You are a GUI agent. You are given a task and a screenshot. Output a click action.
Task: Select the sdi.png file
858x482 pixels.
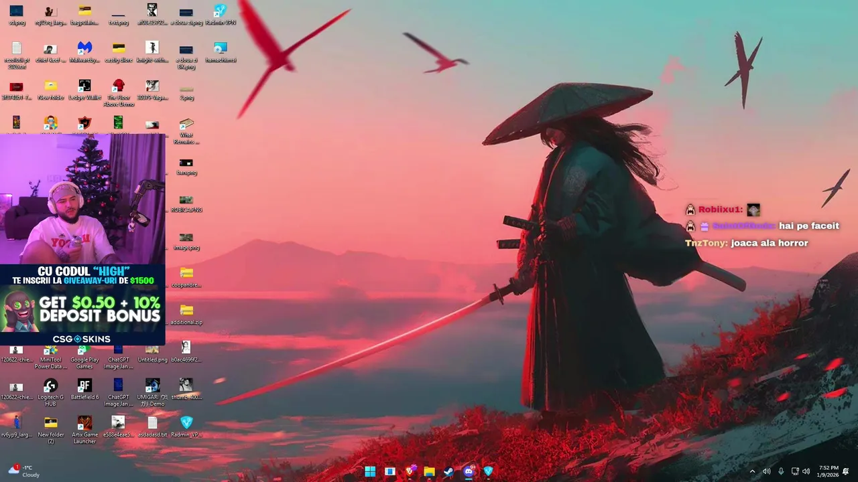16,15
